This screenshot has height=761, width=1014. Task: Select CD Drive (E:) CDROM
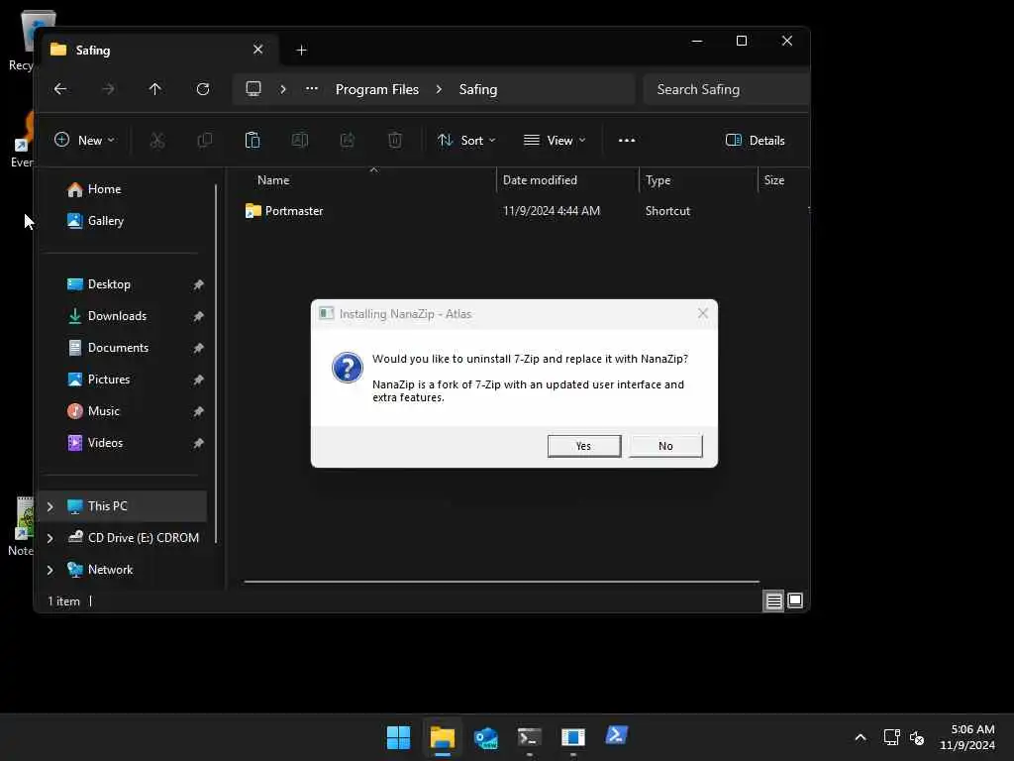pyautogui.click(x=134, y=538)
